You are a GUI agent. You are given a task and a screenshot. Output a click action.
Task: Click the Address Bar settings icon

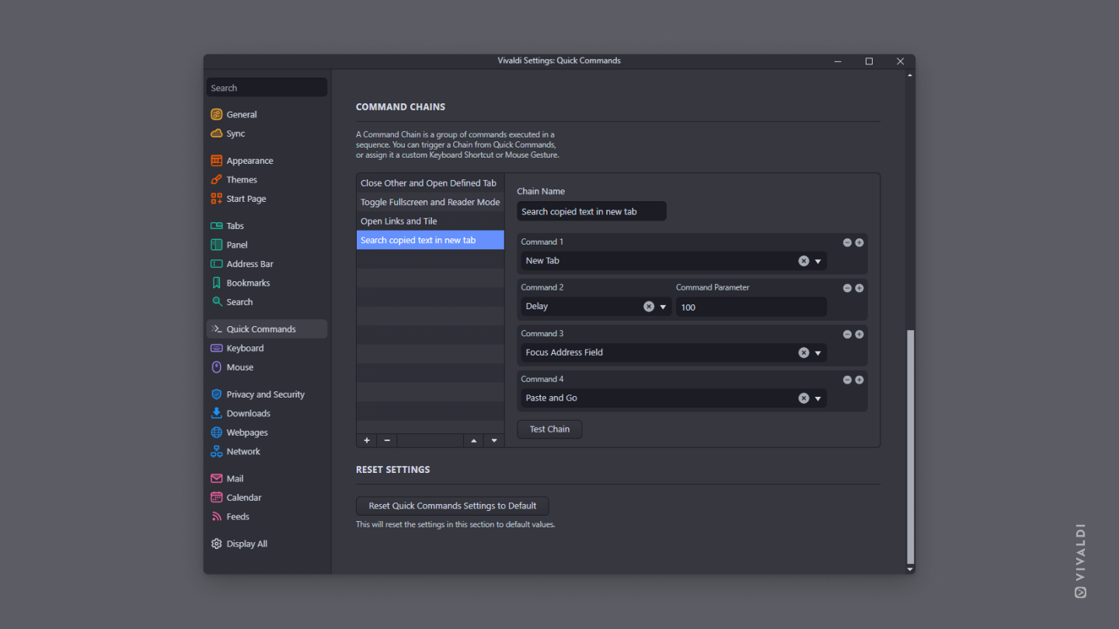pyautogui.click(x=217, y=264)
